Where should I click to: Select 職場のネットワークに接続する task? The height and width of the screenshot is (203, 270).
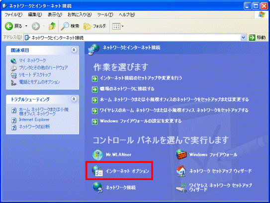click(x=127, y=89)
